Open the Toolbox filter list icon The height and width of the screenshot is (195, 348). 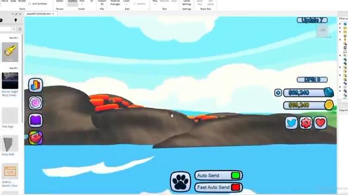coord(20,29)
